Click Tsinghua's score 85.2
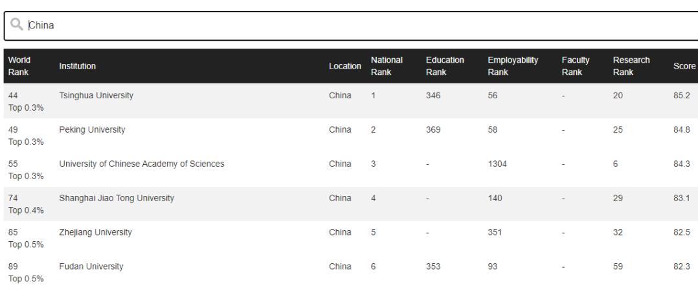698x293 pixels. tap(682, 95)
